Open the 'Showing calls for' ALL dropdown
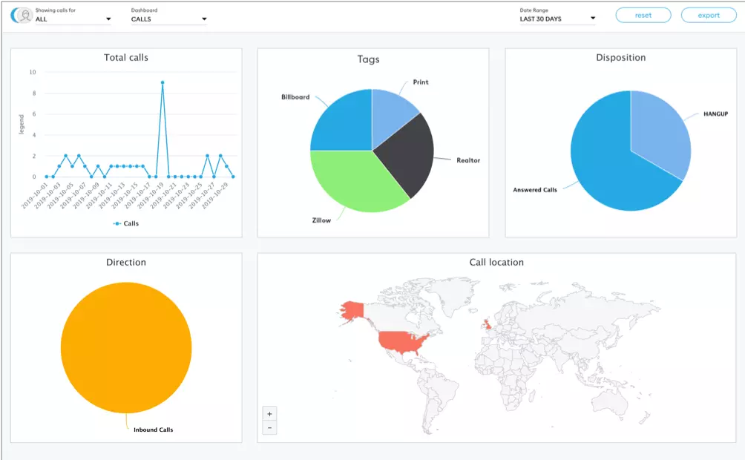This screenshot has width=745, height=460. point(73,19)
